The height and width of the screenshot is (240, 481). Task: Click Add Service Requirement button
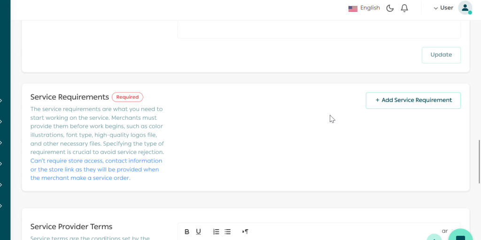(413, 101)
